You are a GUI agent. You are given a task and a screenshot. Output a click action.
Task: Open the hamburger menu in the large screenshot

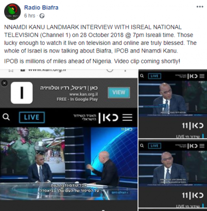click(127, 117)
